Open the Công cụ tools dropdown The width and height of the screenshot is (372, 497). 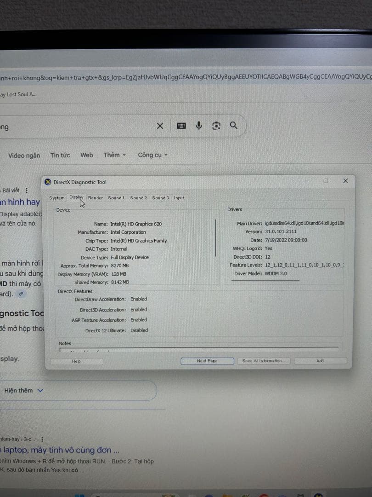coord(152,155)
